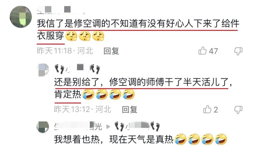Open the second commenter's username with footprints
The height and width of the screenshot is (148, 253).
tap(77, 69)
